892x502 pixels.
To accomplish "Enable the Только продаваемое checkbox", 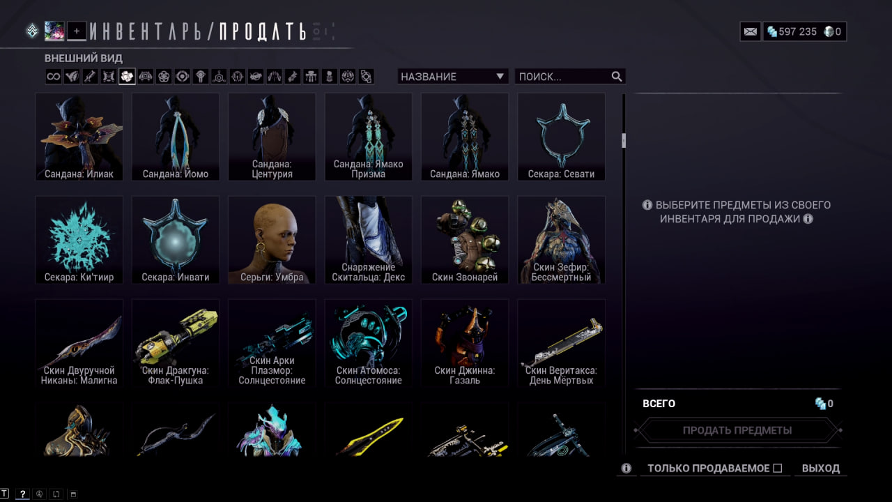I will coord(778,468).
